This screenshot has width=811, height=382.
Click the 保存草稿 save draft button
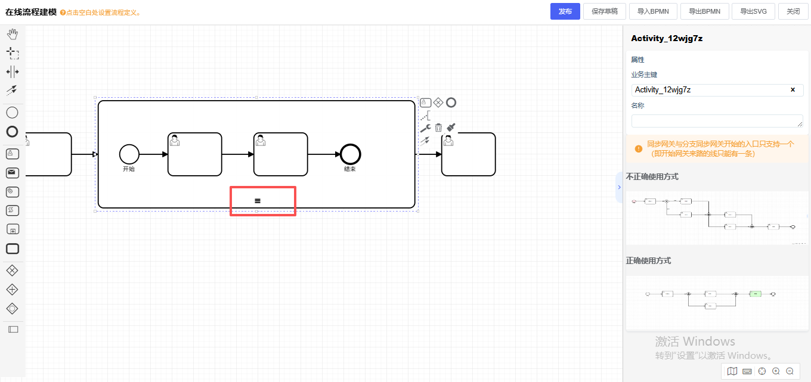pyautogui.click(x=605, y=11)
